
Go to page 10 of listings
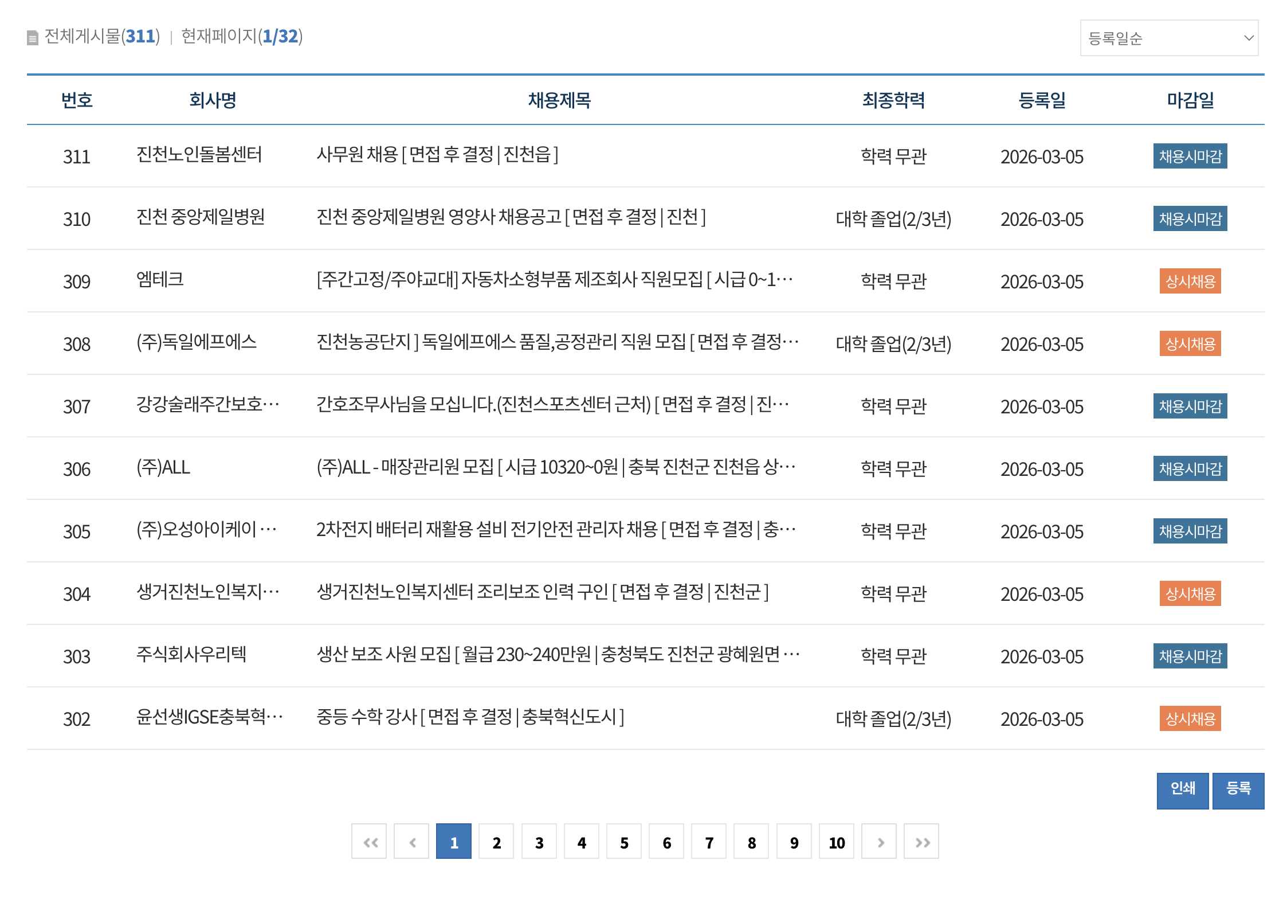click(x=837, y=842)
